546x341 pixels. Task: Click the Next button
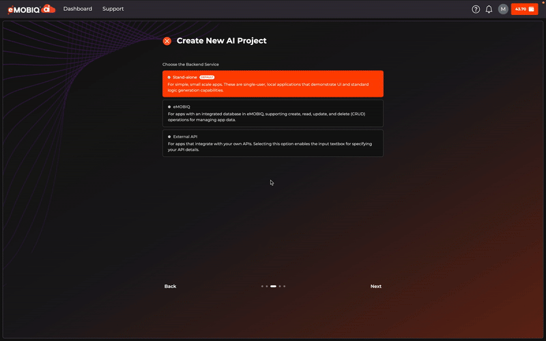coord(376,286)
